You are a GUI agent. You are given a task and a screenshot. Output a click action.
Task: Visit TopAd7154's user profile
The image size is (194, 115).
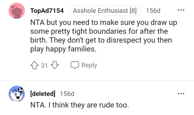(x=47, y=11)
